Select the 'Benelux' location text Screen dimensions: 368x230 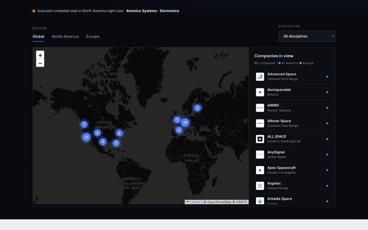[273, 95]
